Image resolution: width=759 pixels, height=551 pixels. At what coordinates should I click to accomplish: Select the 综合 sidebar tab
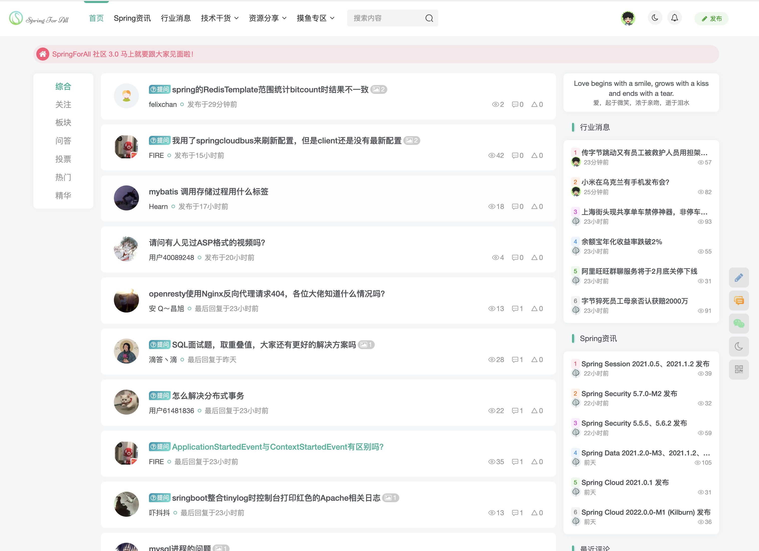(x=63, y=86)
